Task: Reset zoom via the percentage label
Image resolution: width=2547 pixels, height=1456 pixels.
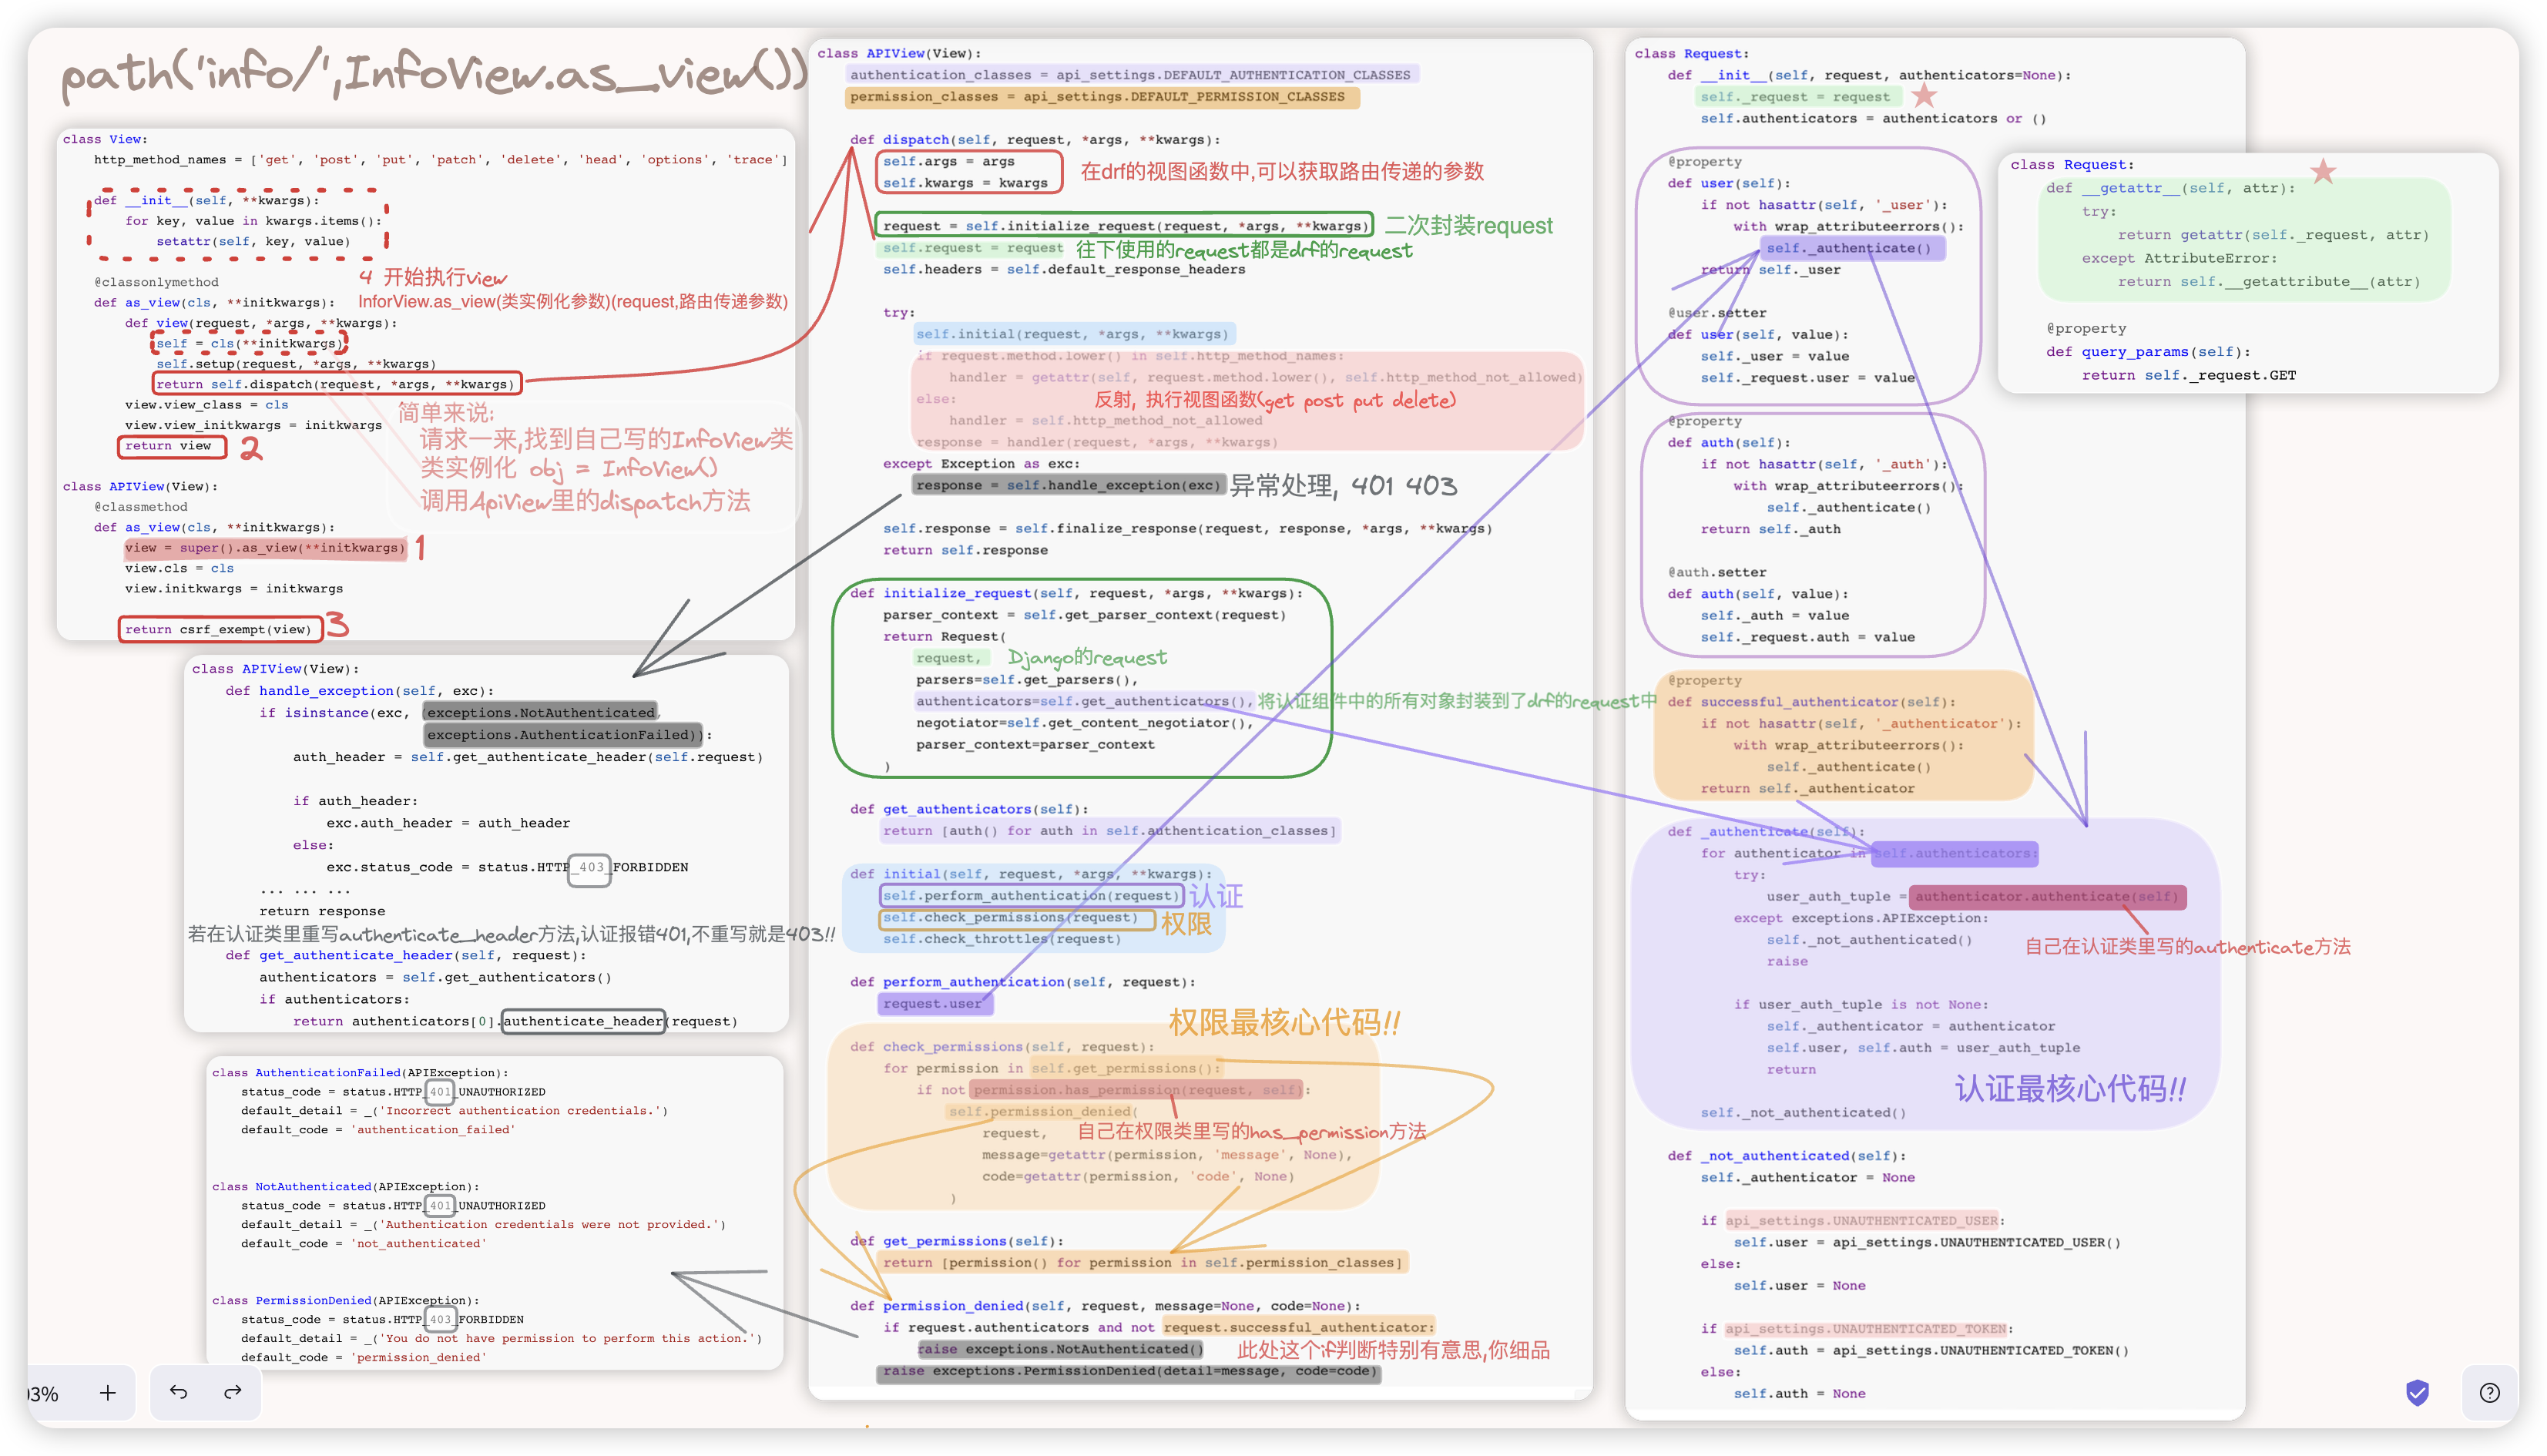Action: tap(44, 1393)
